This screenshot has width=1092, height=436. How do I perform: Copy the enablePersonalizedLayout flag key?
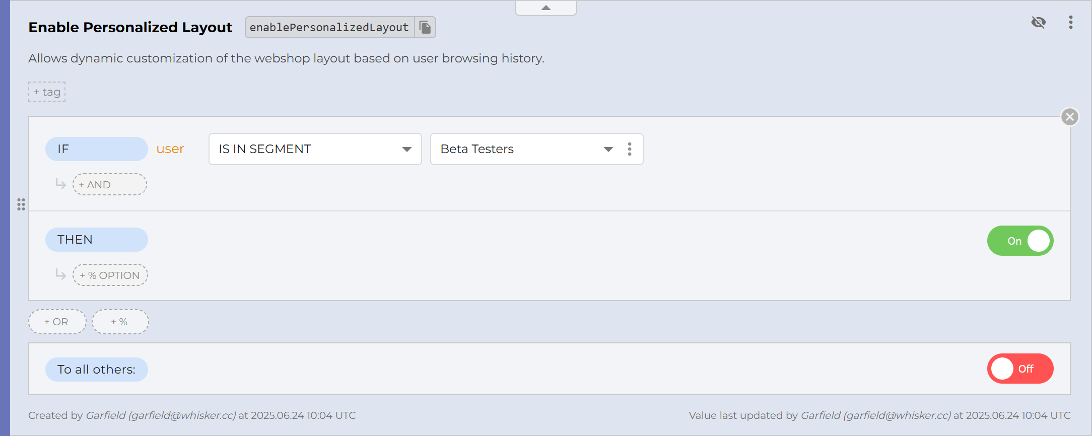[426, 27]
